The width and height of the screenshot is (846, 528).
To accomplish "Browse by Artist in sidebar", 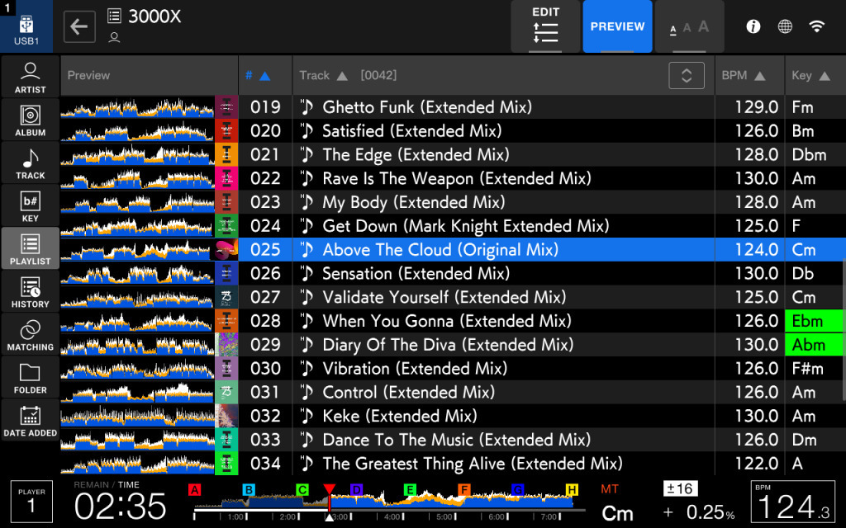I will (x=31, y=78).
